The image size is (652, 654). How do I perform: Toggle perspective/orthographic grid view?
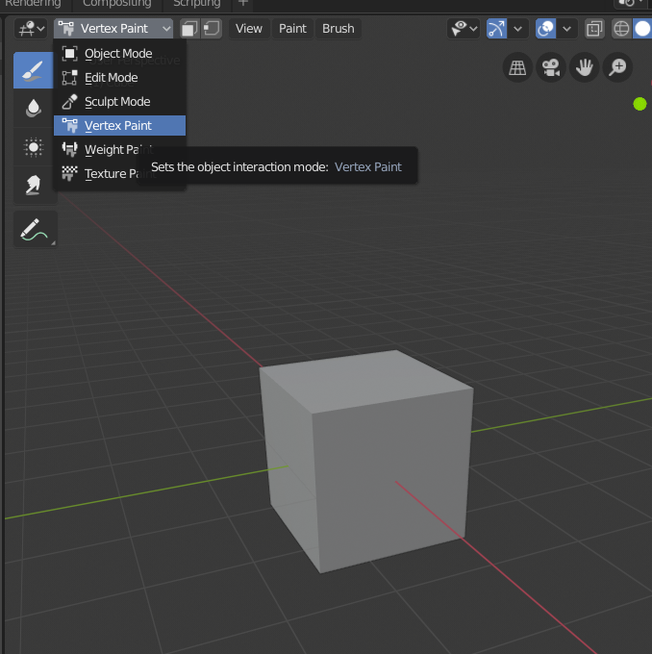click(x=517, y=67)
